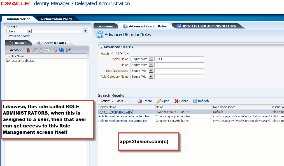This screenshot has height=166, width=284.
Task: Click the pencil edit icon in left toolbar
Action: (x=35, y=50)
